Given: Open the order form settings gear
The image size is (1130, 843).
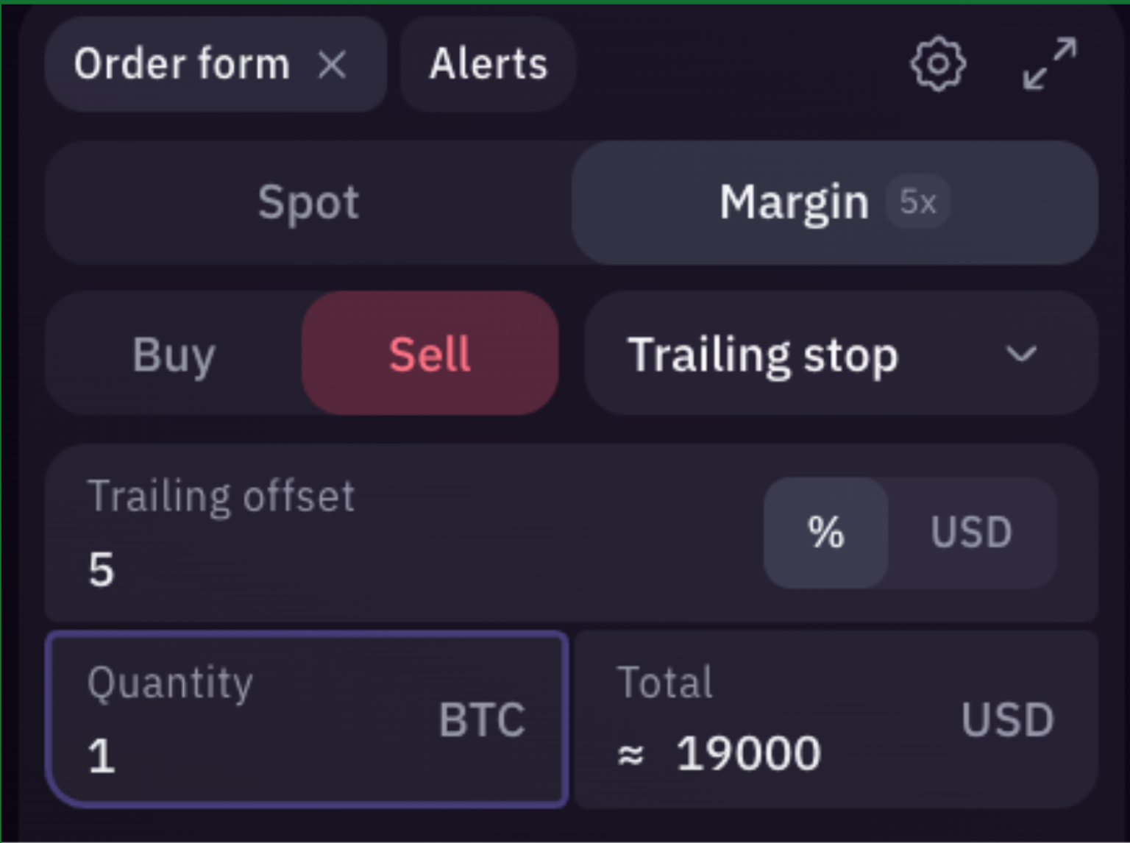Looking at the screenshot, I should pos(937,63).
